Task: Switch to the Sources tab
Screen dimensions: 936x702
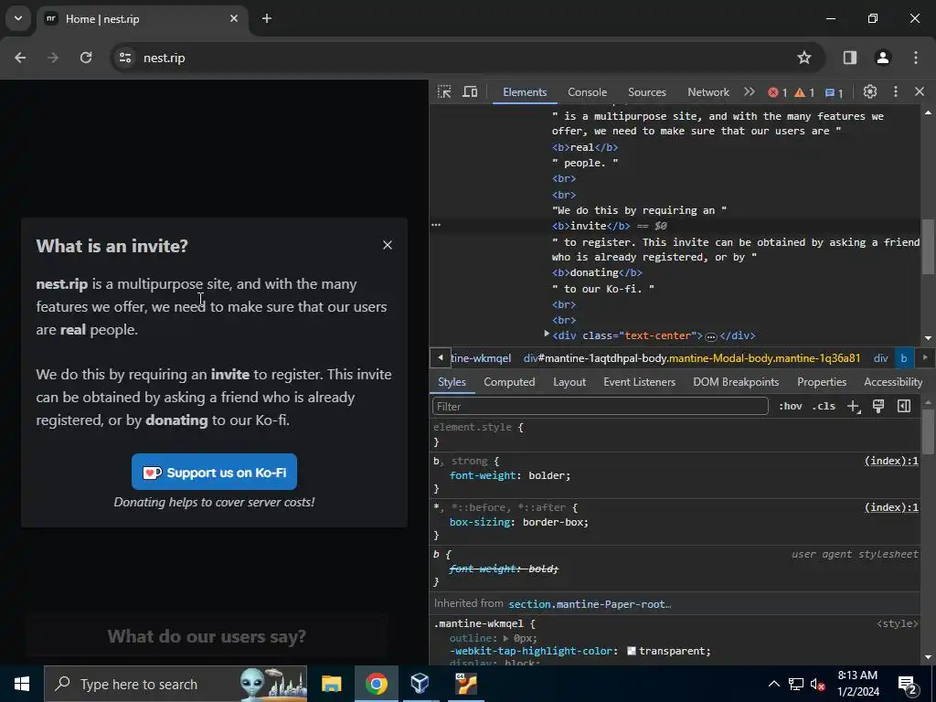Action: pyautogui.click(x=647, y=92)
